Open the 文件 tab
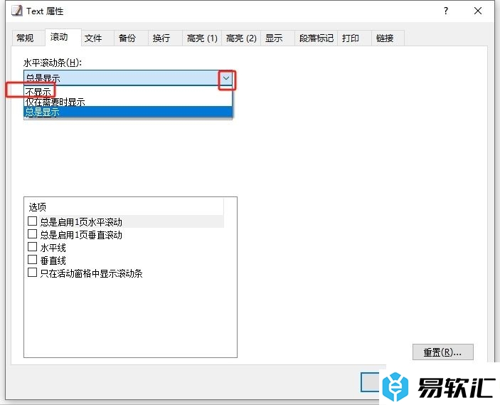Viewport: 500px width, 405px height. [x=97, y=38]
